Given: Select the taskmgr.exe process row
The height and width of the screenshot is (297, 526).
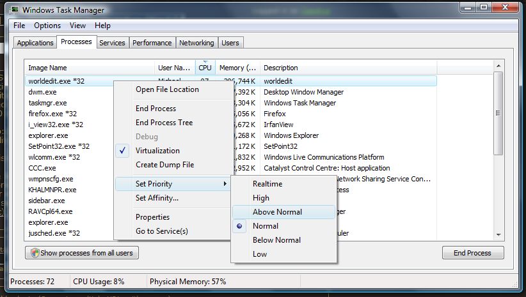Looking at the screenshot, I should pyautogui.click(x=47, y=103).
